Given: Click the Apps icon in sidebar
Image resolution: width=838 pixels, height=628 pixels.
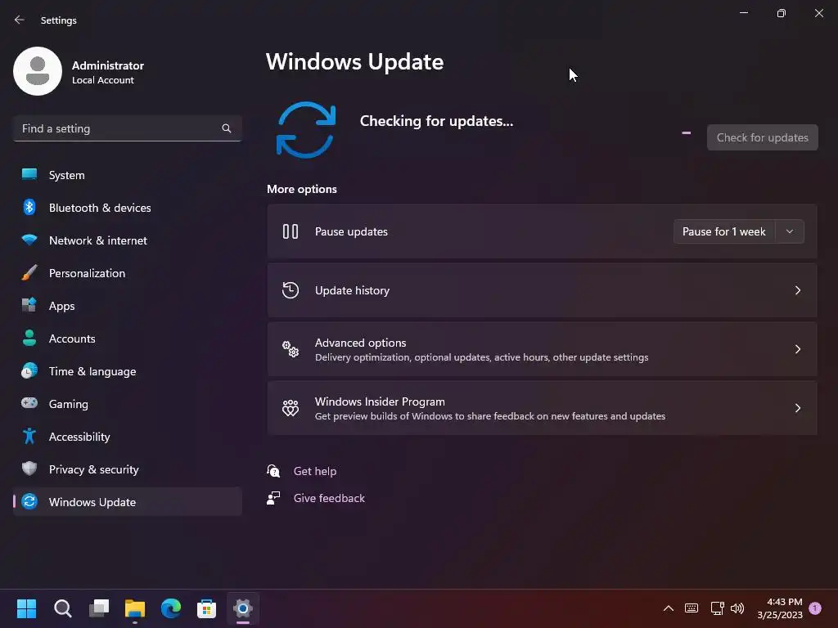Looking at the screenshot, I should pos(29,306).
